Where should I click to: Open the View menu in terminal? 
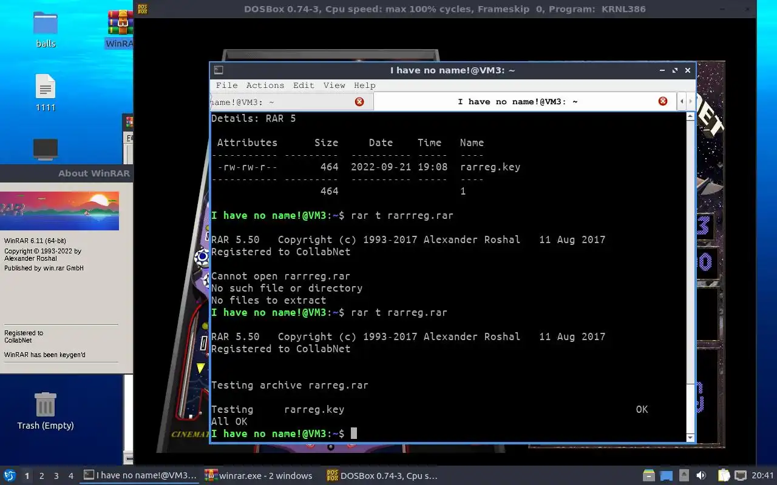click(x=334, y=85)
